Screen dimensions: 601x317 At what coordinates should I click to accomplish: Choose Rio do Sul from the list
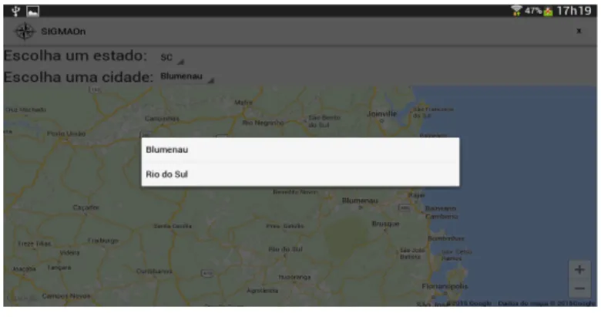[300, 174]
